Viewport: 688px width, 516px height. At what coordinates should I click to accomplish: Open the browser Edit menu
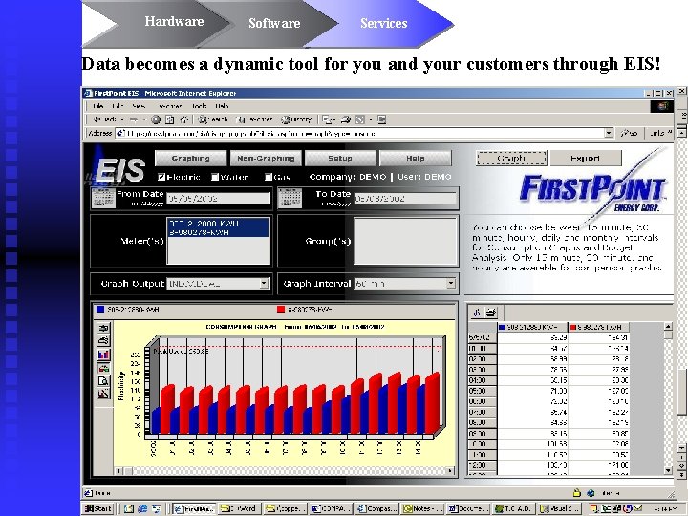pos(118,106)
